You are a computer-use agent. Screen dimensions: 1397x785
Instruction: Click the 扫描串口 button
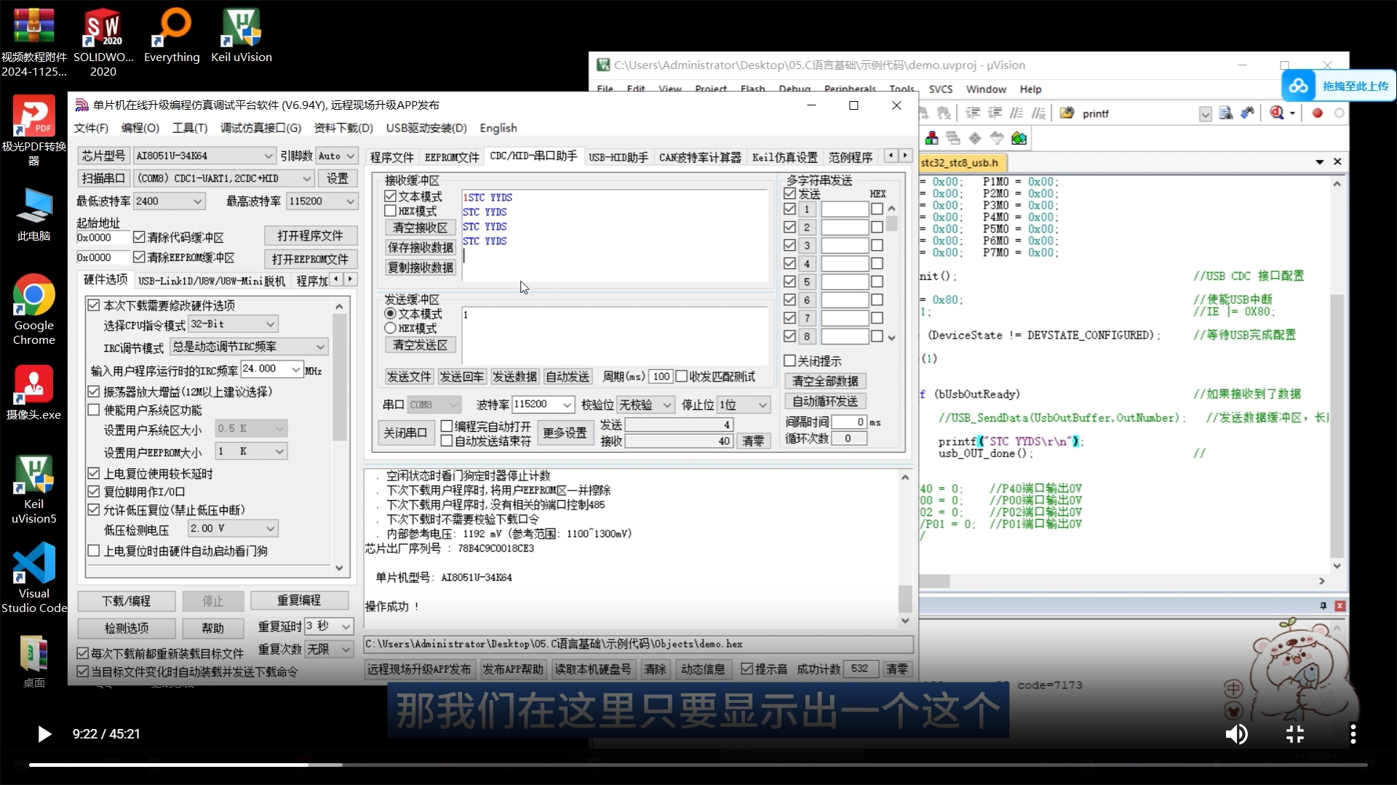pos(103,178)
